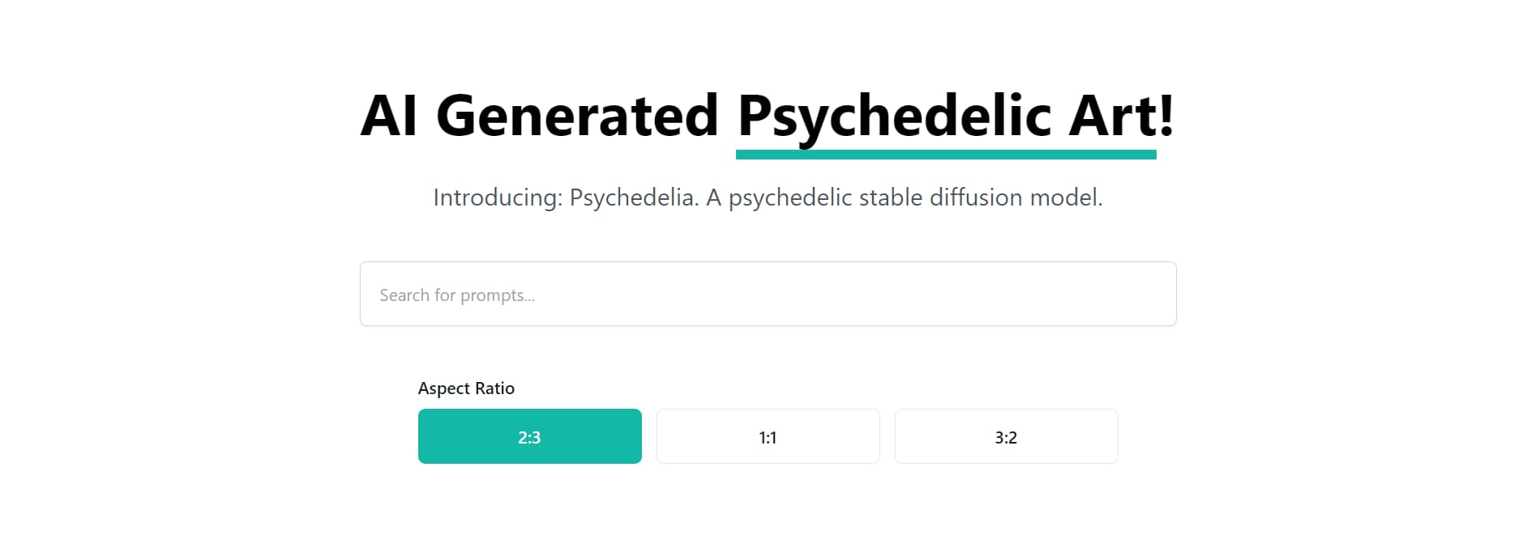
Task: Click the letters AI in the title
Action: click(389, 115)
